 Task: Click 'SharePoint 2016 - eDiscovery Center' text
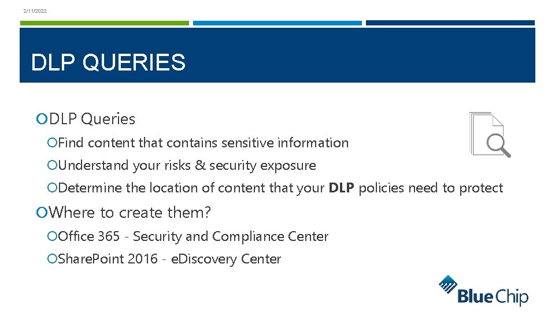pyautogui.click(x=169, y=259)
